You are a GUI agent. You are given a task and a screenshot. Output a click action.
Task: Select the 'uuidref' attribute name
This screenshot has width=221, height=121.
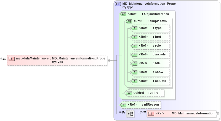[139, 93]
